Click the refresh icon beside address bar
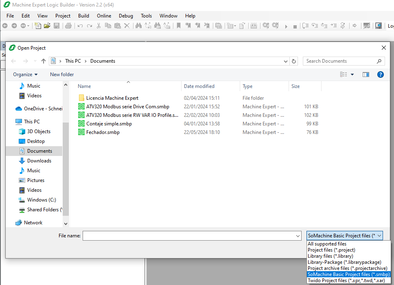 (294, 61)
